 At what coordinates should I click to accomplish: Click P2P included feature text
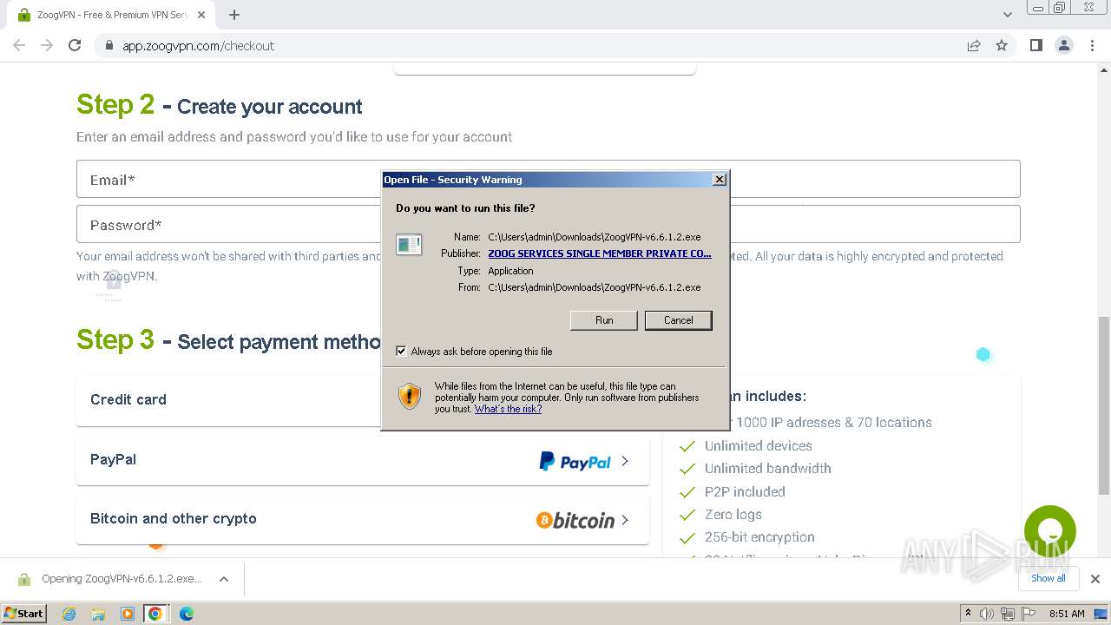click(745, 491)
